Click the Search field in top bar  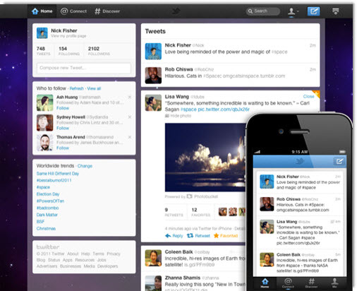[x=263, y=11]
